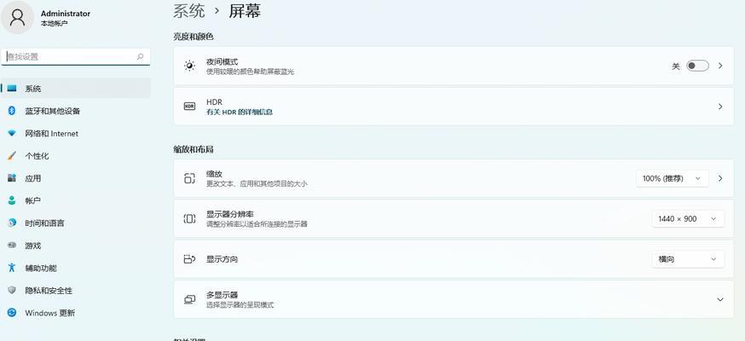Open the 100% (推荐) scale dropdown
Screen dimensions: 745x341
point(673,178)
